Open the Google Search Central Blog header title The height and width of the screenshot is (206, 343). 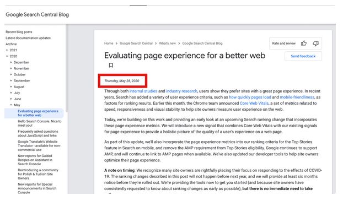37,15
